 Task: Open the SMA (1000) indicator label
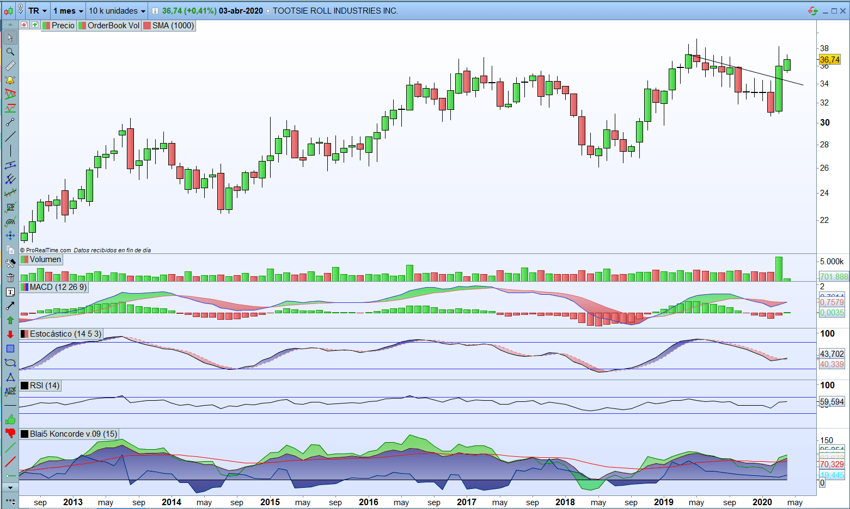point(169,26)
